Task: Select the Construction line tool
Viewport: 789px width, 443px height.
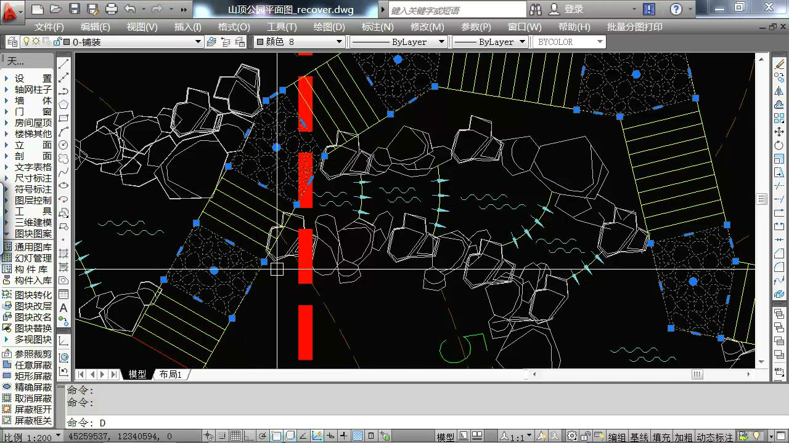Action: coord(63,77)
